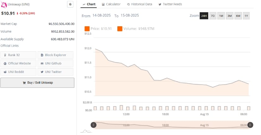This screenshot has height=135, width=261.
Task: Click the left range navigator handle
Action: coord(94,125)
